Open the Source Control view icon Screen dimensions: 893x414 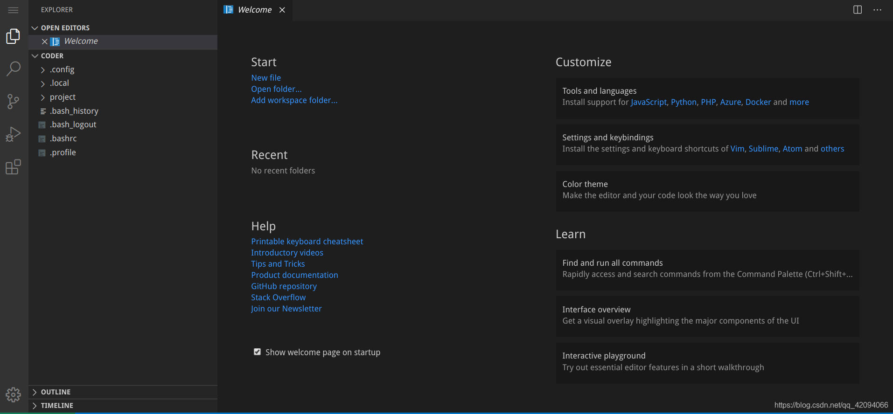(x=14, y=102)
